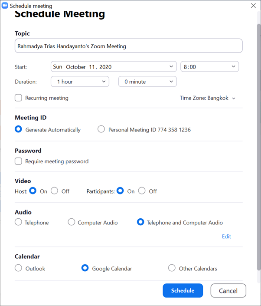This screenshot has width=261, height=306.
Task: Select Generate Automatically meeting ID
Action: [x=19, y=129]
